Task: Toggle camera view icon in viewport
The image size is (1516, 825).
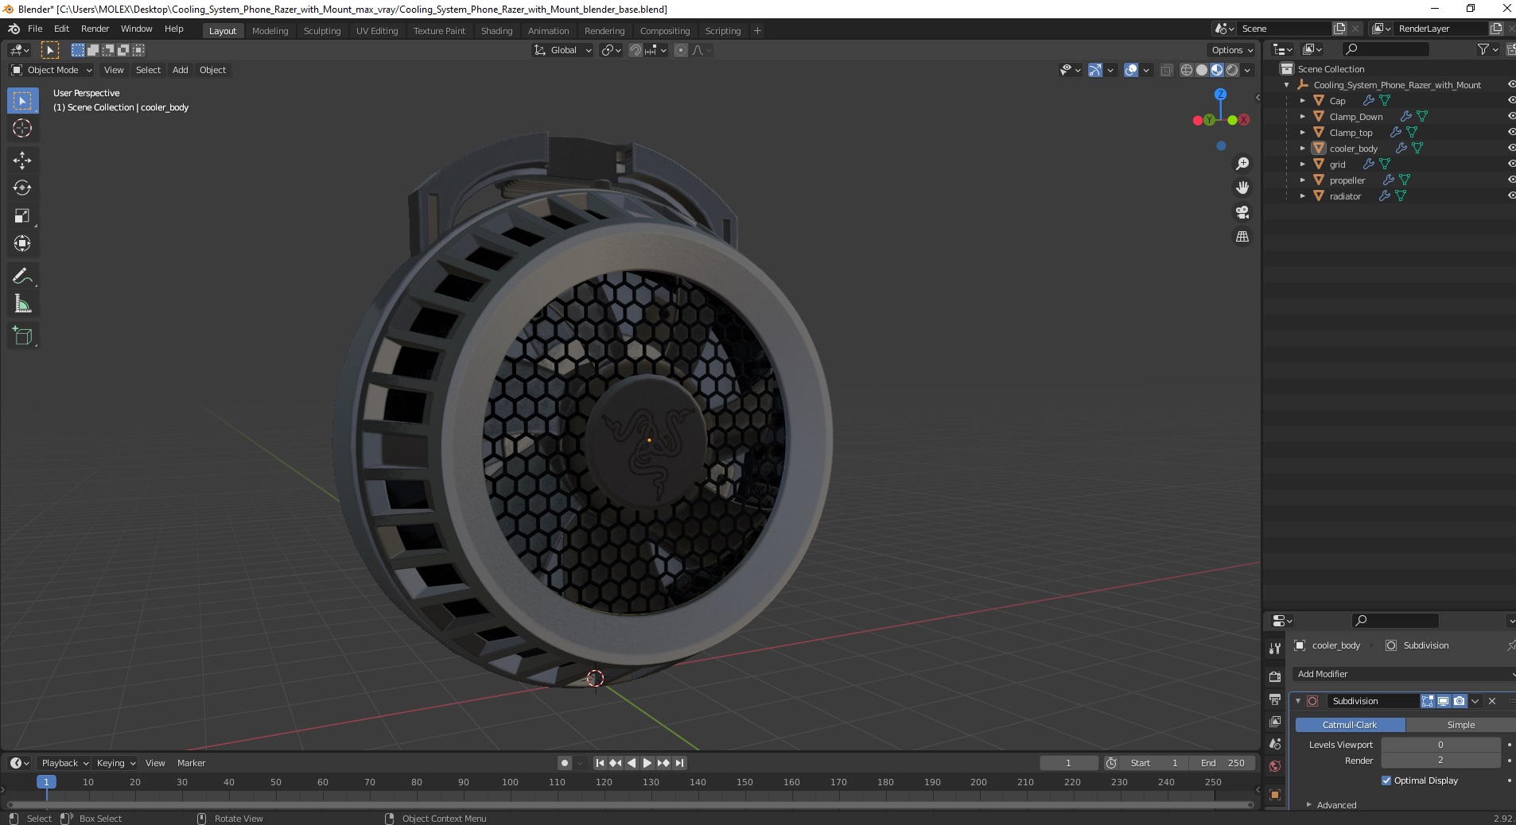Action: pyautogui.click(x=1242, y=212)
